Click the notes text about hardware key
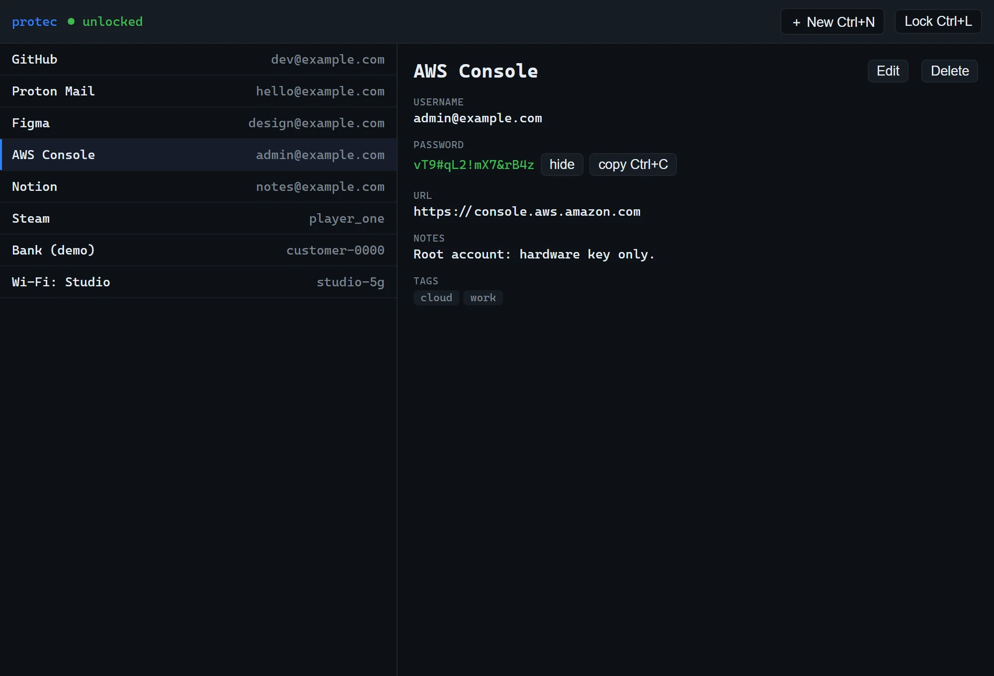This screenshot has height=676, width=994. coord(534,254)
